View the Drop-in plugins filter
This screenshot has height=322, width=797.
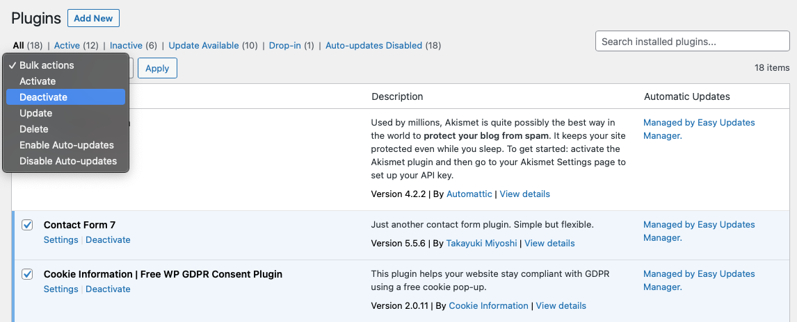284,46
